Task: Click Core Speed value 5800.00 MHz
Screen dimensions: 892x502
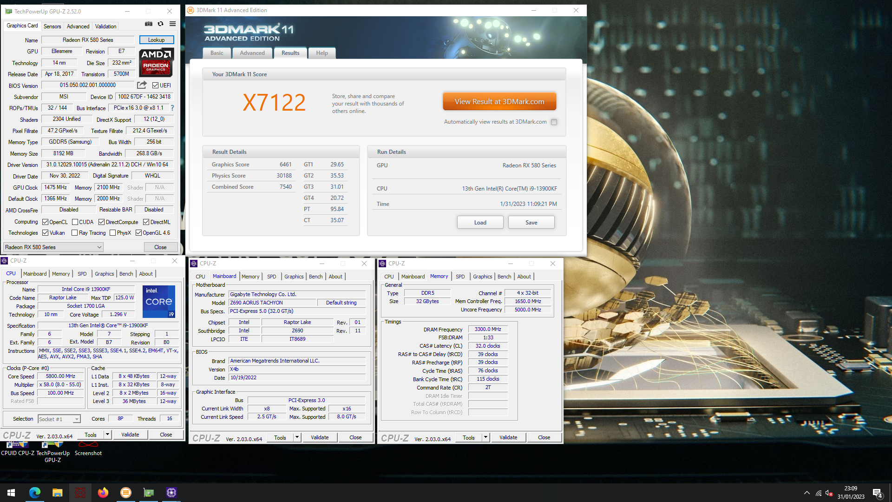Action: (x=60, y=376)
